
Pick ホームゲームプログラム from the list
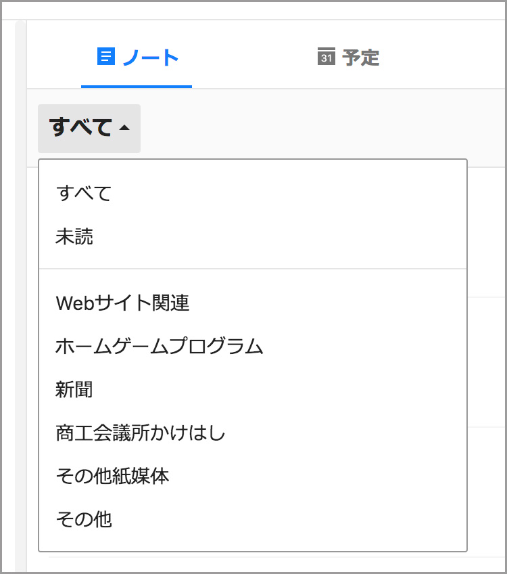(159, 347)
